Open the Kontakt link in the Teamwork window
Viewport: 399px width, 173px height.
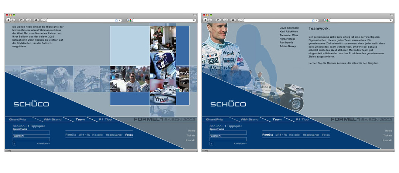pyautogui.click(x=388, y=140)
